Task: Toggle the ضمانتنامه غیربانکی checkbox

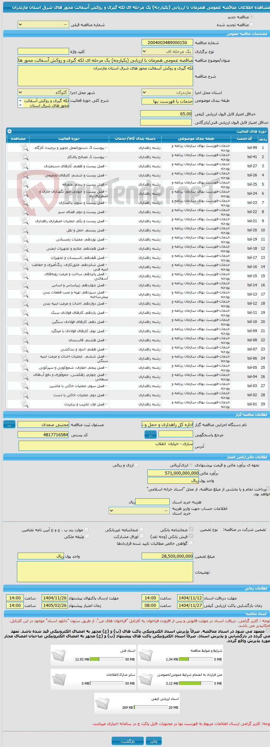Action: (x=142, y=529)
